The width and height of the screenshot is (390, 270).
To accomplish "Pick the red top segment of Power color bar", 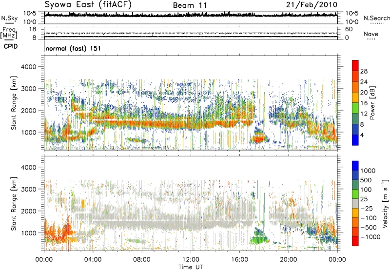I will (x=355, y=65).
